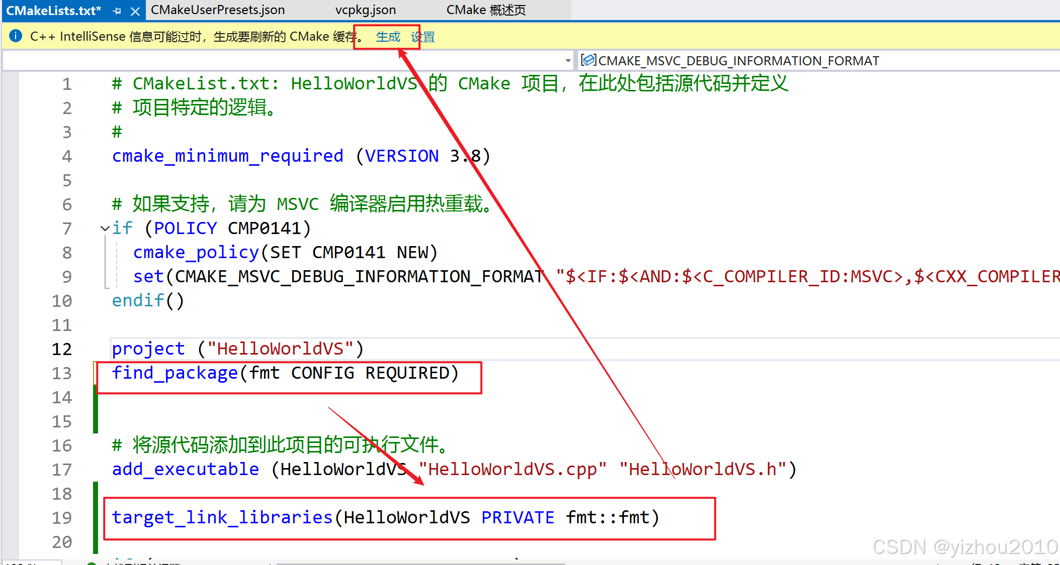Click the blue info icon in the IntelliSense bar
Image resolution: width=1060 pixels, height=565 pixels.
coord(16,36)
